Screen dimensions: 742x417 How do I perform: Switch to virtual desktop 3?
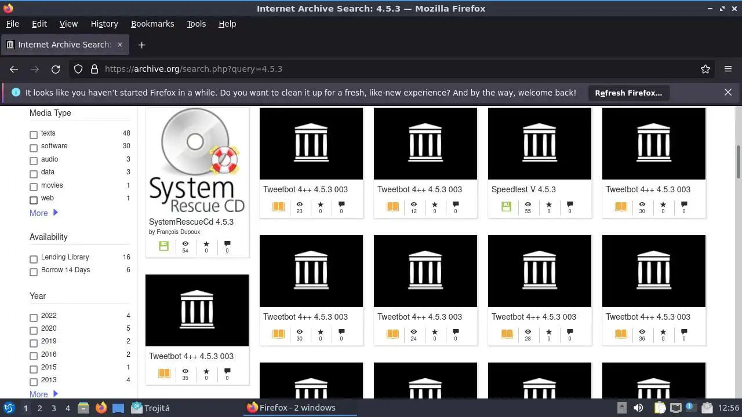(x=54, y=408)
